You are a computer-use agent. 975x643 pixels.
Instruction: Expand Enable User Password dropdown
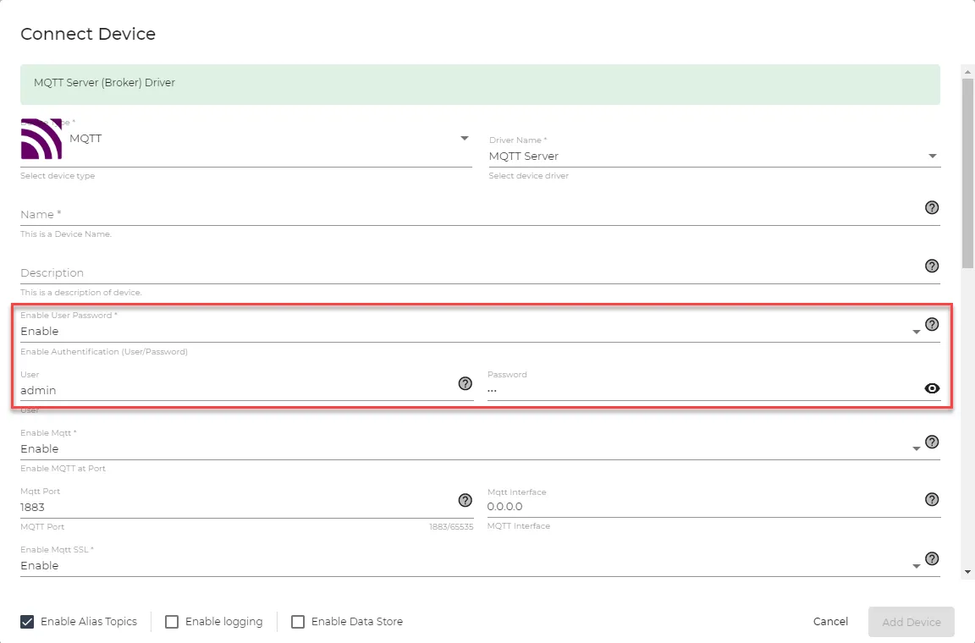click(x=916, y=332)
